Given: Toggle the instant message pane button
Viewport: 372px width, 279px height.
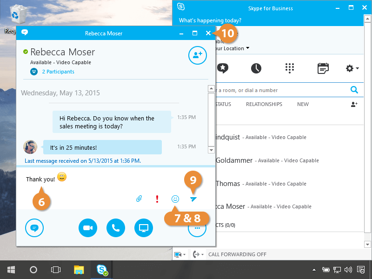Looking at the screenshot, I should (x=34, y=228).
